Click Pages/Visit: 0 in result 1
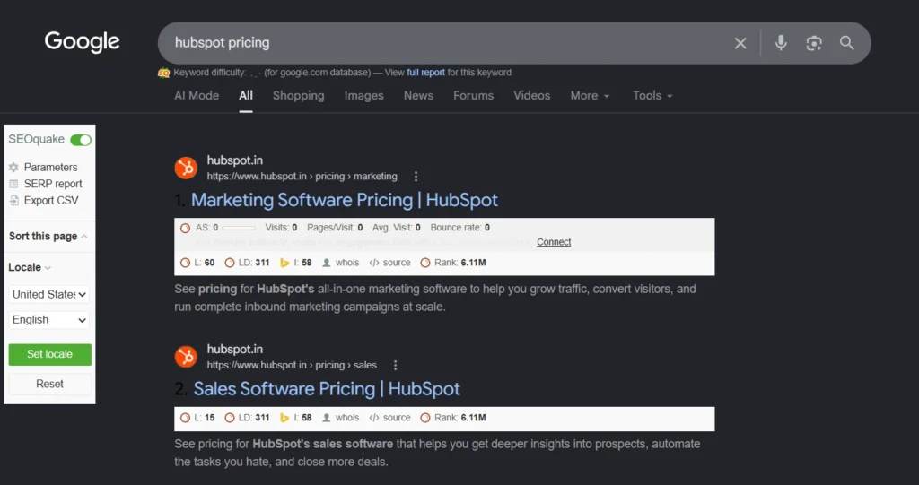Viewport: 919px width, 485px height. pos(335,228)
